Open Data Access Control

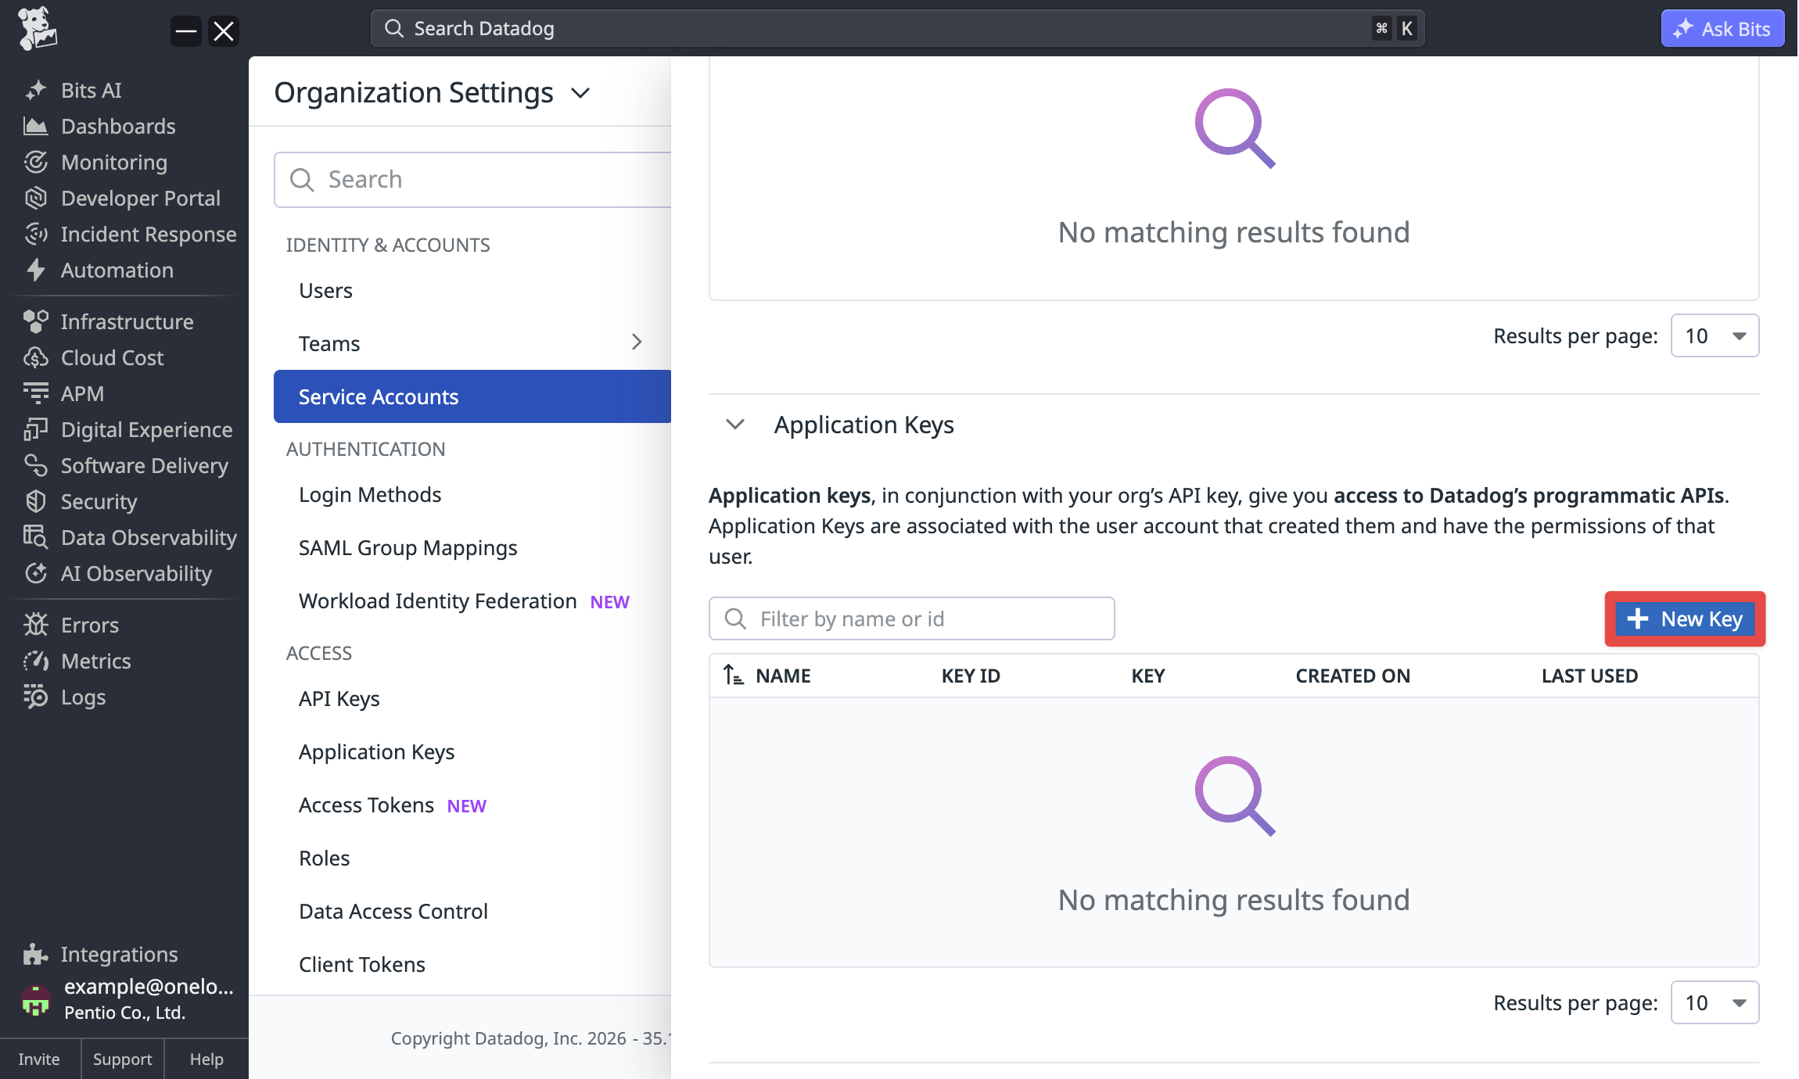pos(393,911)
